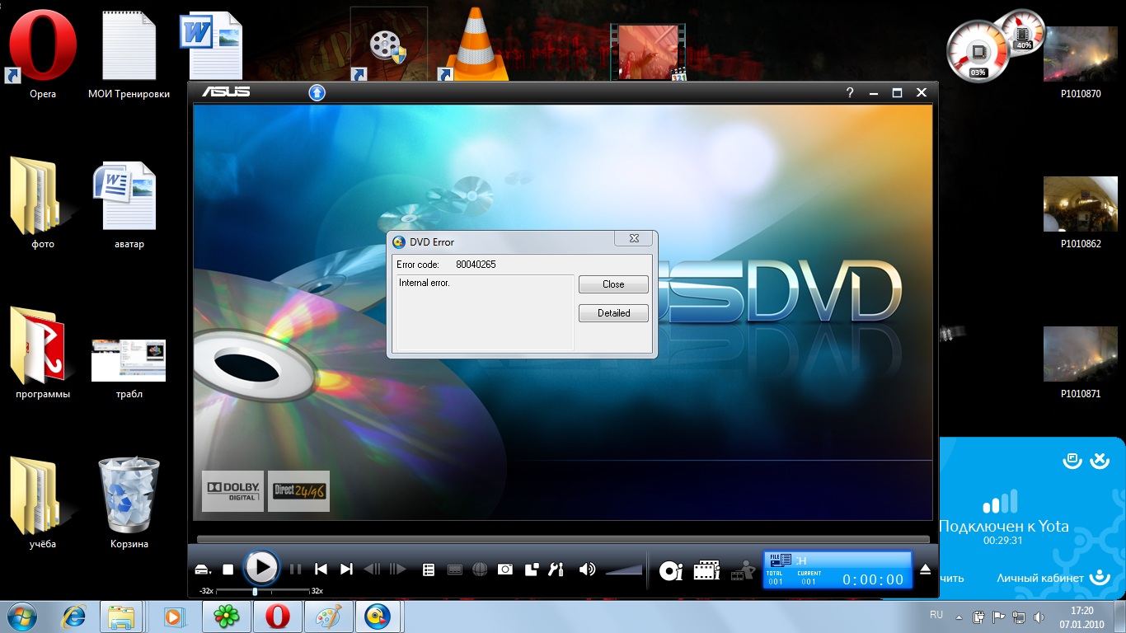
Task: Open the disc information icon
Action: [671, 570]
